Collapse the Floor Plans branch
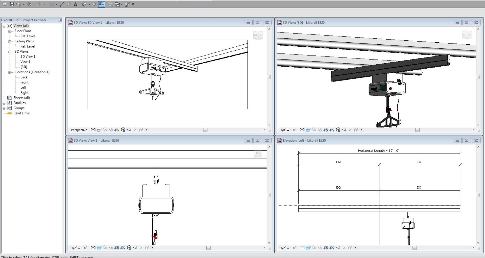Screen dimensions: 485x258 pos(10,31)
